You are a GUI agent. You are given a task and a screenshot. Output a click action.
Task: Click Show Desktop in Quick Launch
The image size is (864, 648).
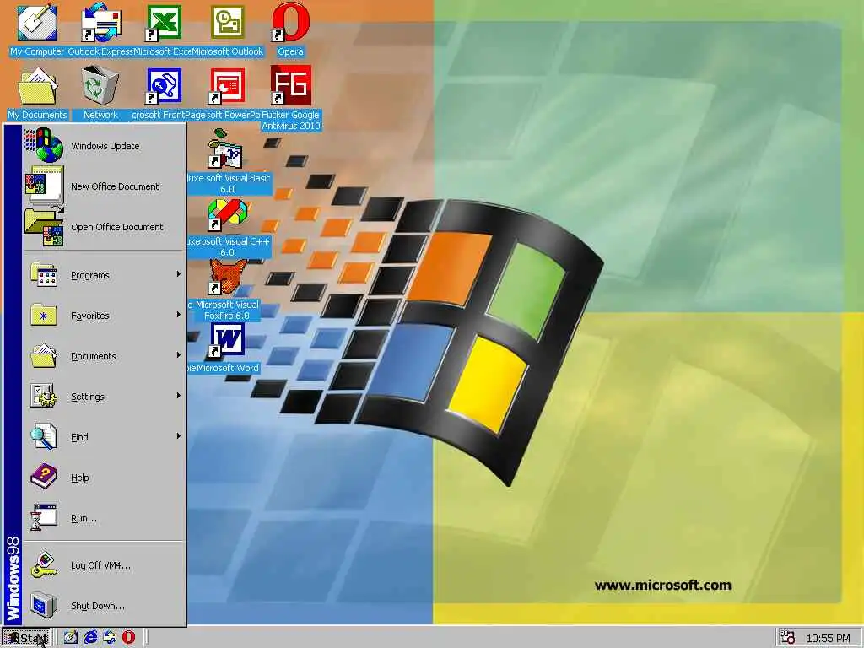pos(70,638)
